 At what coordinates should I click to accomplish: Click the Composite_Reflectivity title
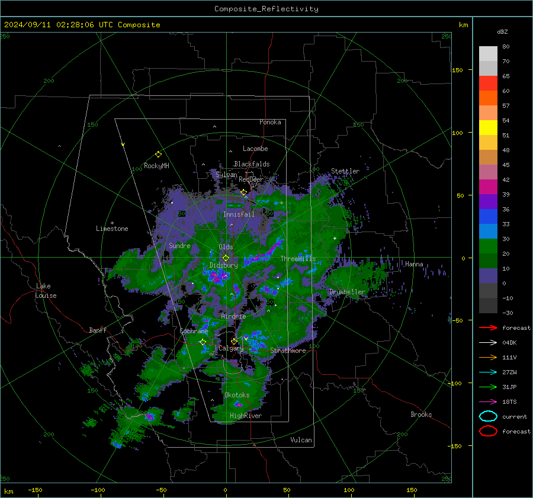pos(266,9)
